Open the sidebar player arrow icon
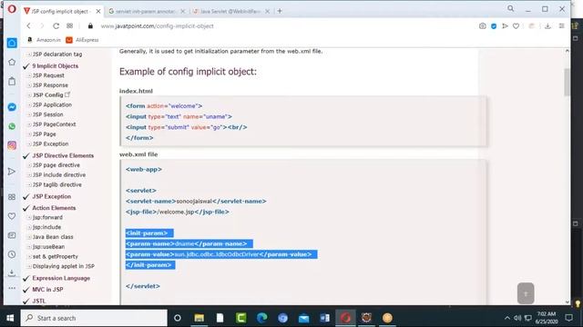The height and width of the screenshot is (327, 583). click(x=12, y=172)
